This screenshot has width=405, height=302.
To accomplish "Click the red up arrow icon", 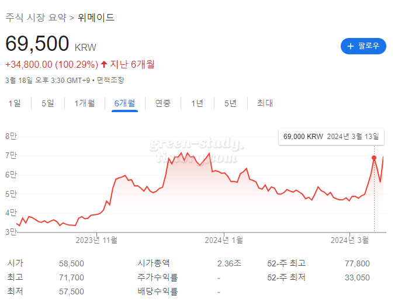I will (104, 64).
